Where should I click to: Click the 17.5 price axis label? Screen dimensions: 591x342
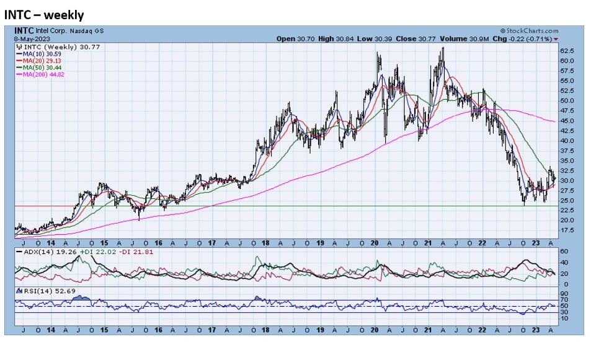click(567, 230)
